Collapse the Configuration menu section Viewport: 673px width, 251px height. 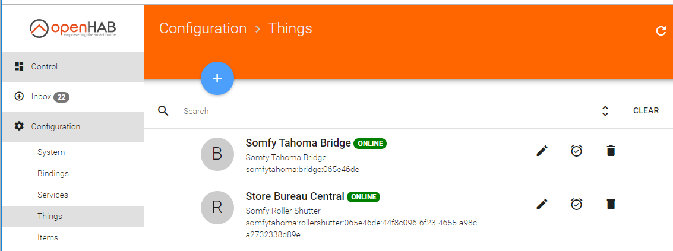pyautogui.click(x=72, y=126)
